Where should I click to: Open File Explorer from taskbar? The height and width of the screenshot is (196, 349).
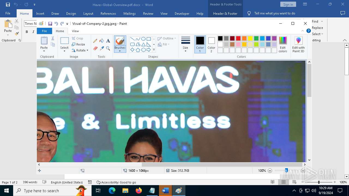coord(125,191)
